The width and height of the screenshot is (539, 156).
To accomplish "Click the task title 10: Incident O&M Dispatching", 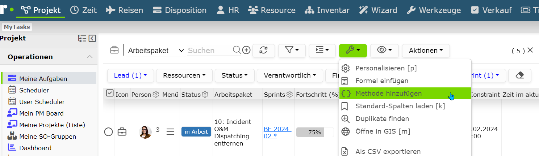I will coord(233,132).
